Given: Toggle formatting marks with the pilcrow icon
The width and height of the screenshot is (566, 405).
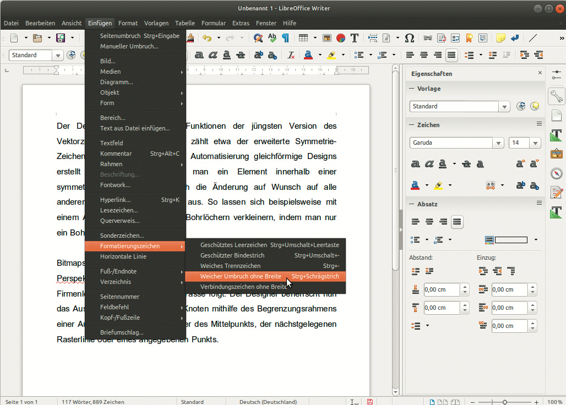Looking at the screenshot, I should point(286,38).
